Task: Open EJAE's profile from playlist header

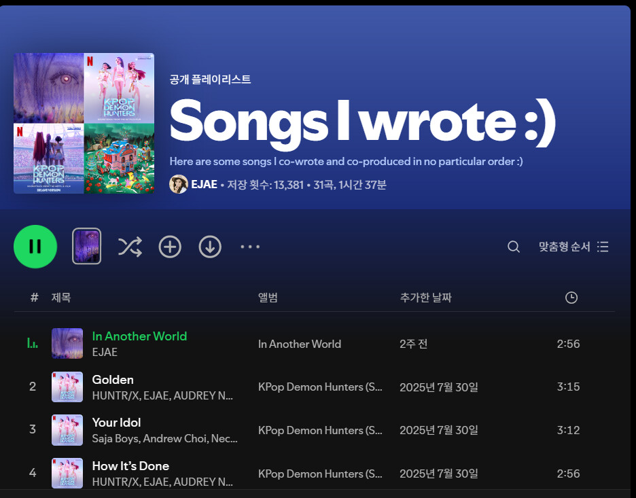Action: [x=204, y=185]
